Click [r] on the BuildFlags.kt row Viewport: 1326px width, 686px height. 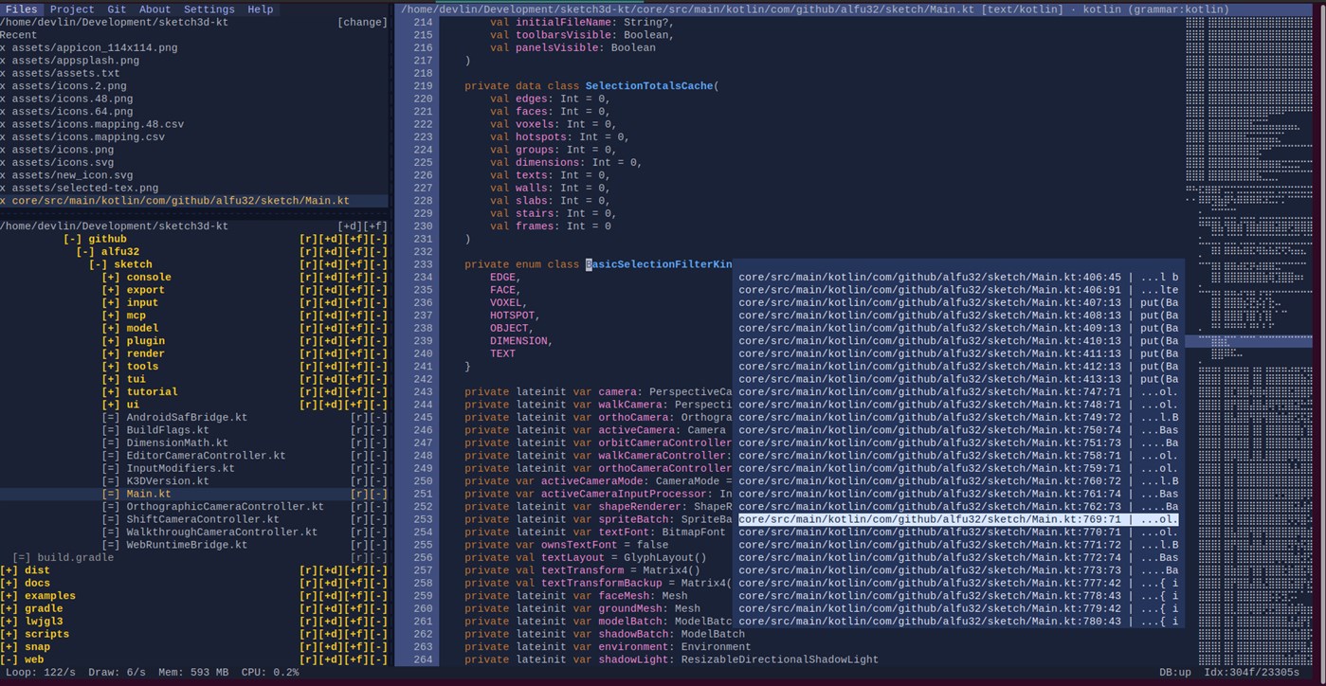pyautogui.click(x=359, y=430)
